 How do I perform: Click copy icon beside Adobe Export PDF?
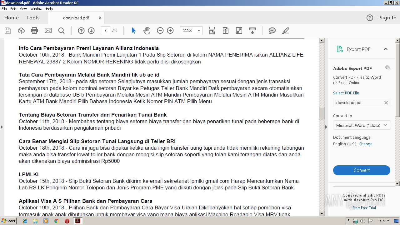coord(388,68)
